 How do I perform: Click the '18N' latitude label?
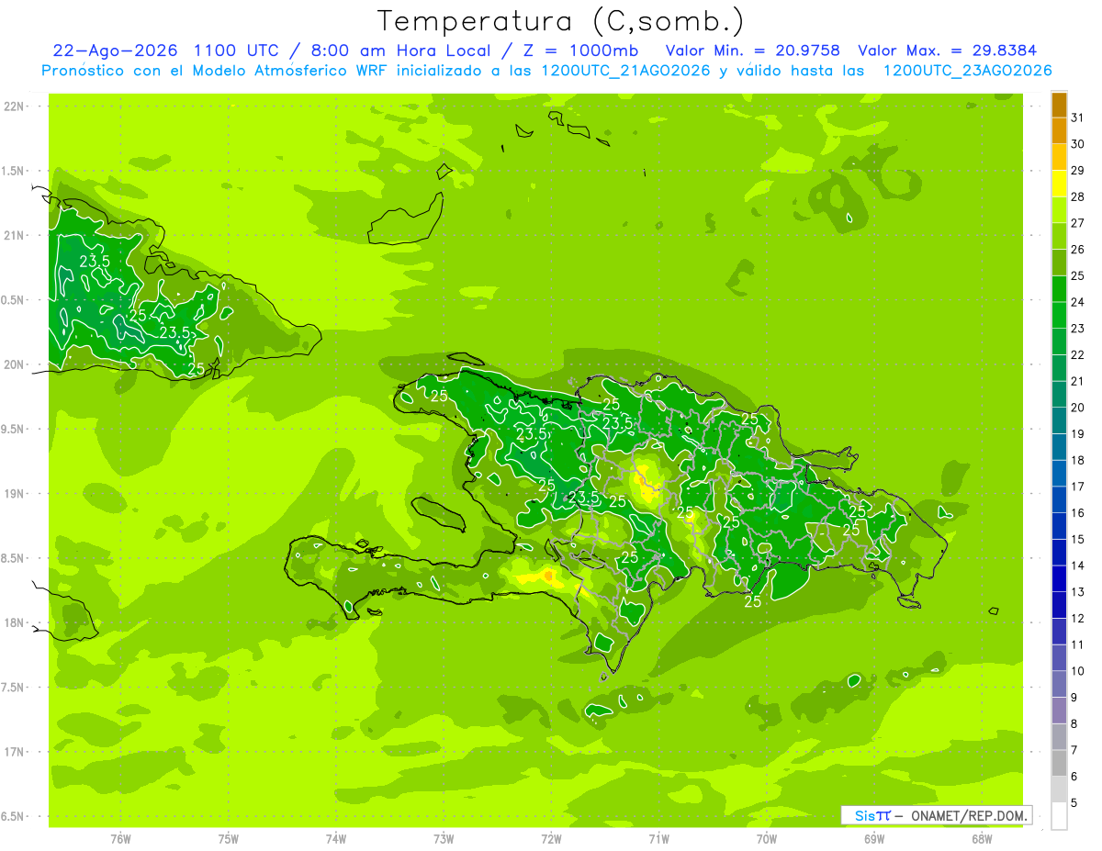(14, 622)
